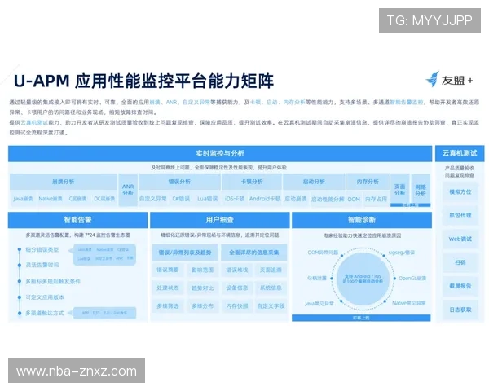
Task: Select the C#错误 cell
Action: [x=181, y=199]
